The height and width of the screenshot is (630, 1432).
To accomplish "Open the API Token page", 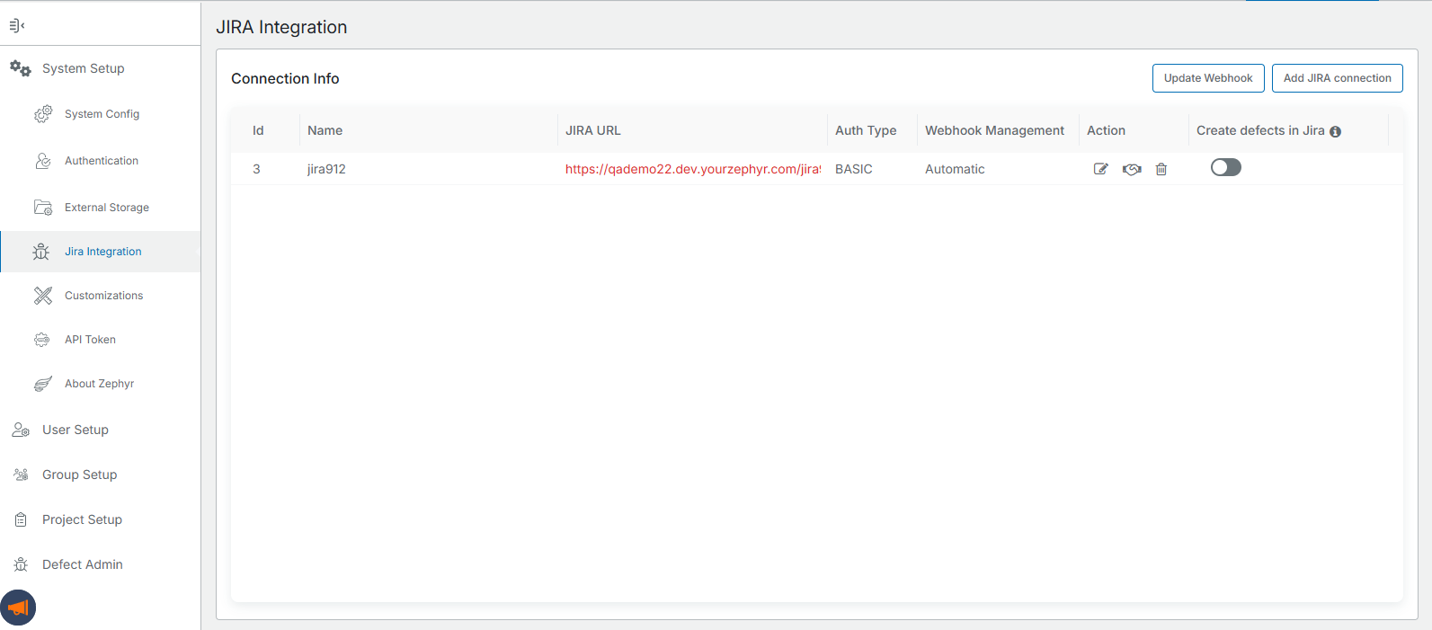I will pyautogui.click(x=90, y=340).
